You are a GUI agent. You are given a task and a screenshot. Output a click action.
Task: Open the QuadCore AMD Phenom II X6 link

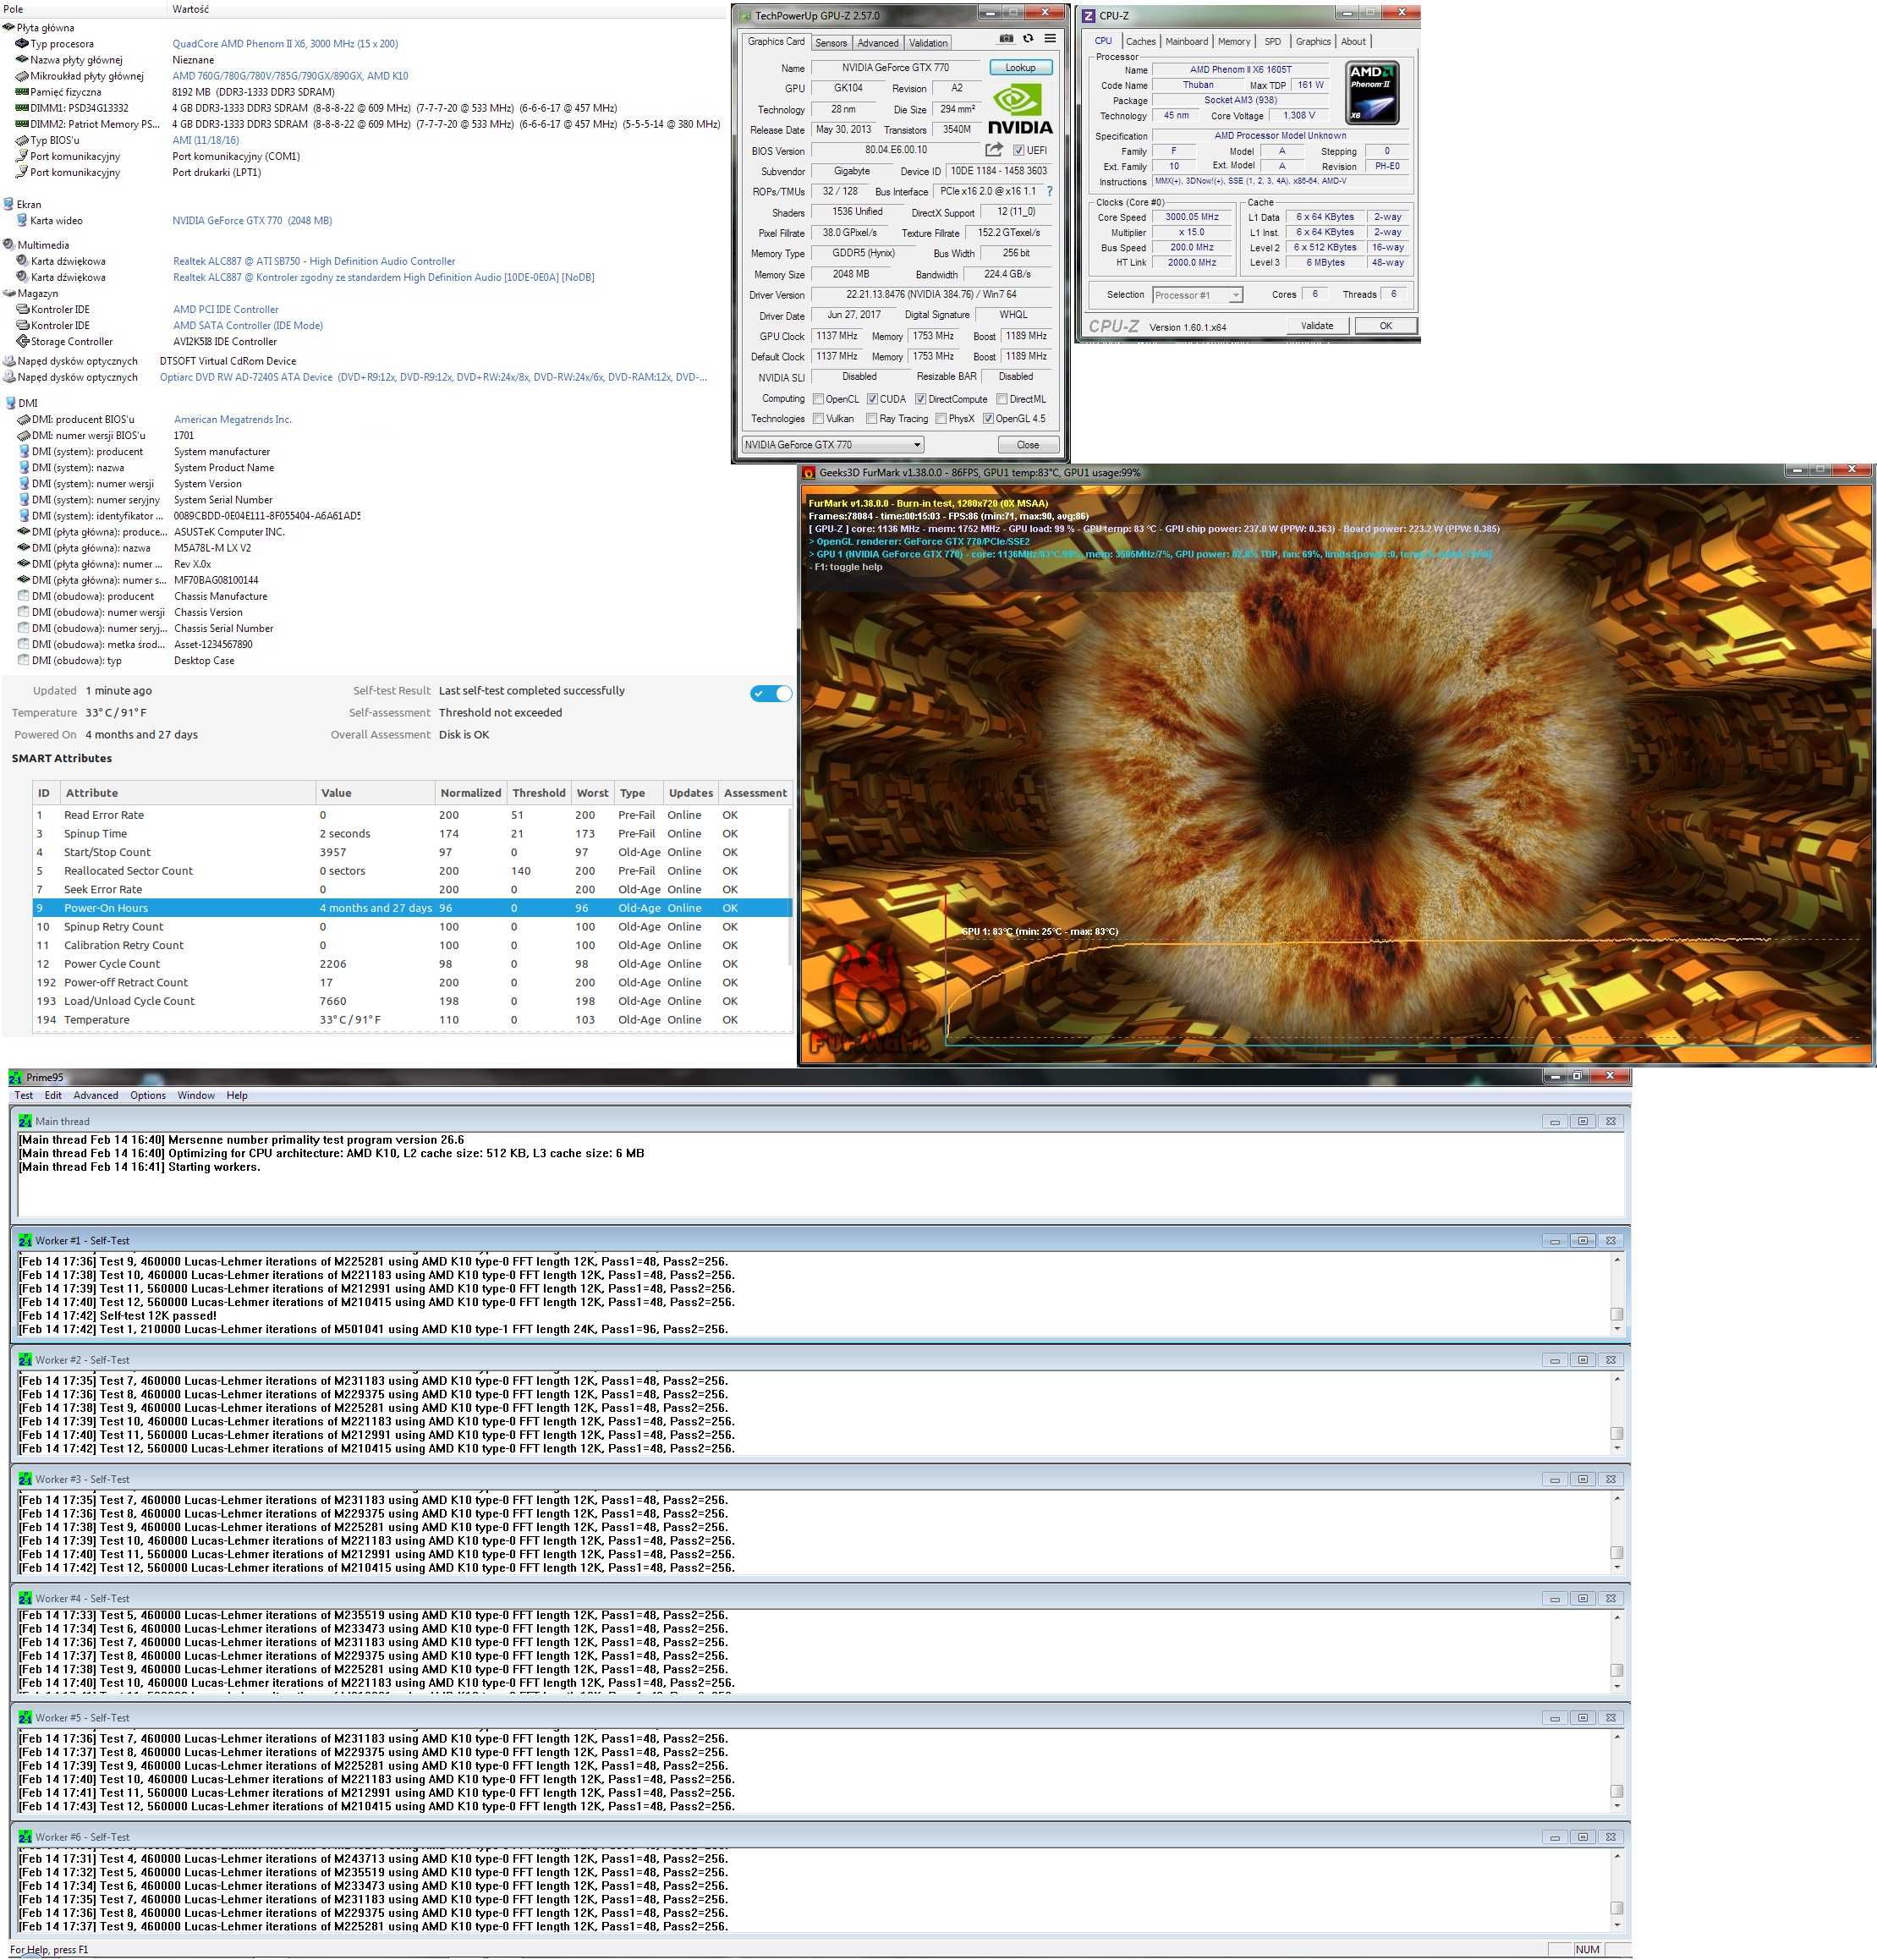(x=285, y=44)
